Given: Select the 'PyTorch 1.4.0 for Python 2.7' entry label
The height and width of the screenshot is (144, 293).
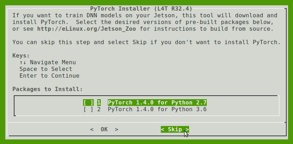Looking at the screenshot, I should (157, 103).
